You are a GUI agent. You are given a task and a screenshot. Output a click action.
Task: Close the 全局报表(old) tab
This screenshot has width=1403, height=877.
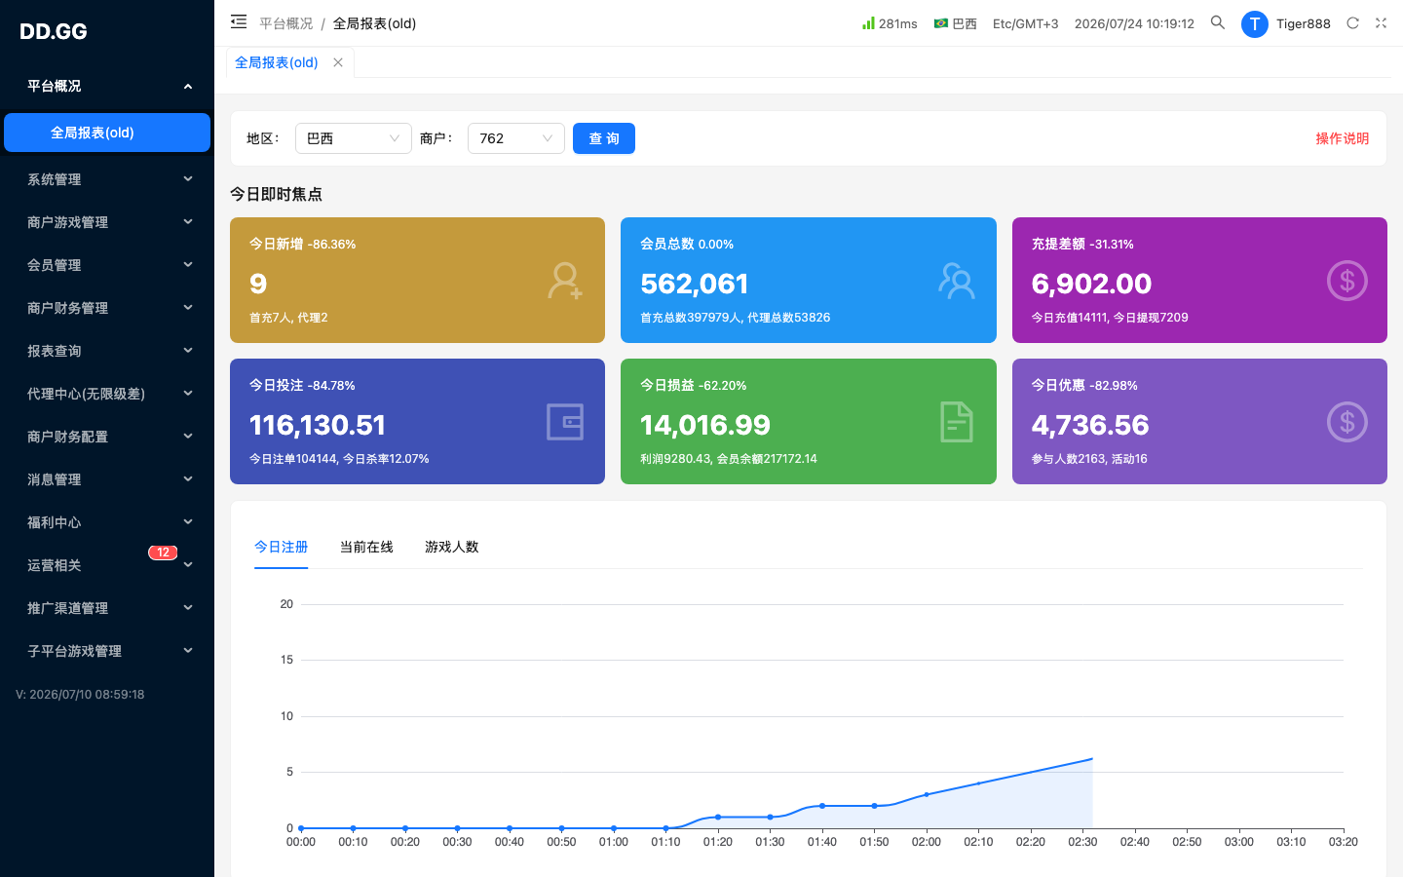click(338, 62)
